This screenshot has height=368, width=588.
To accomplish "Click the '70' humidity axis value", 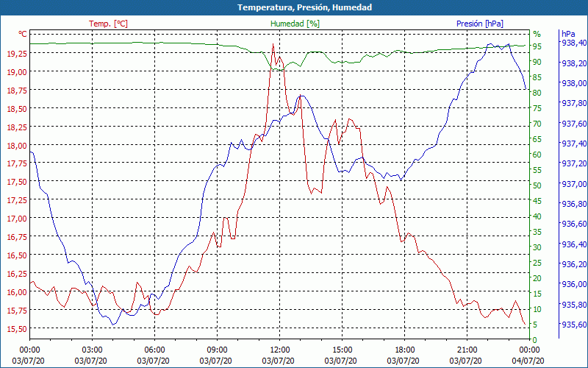I will (537, 124).
